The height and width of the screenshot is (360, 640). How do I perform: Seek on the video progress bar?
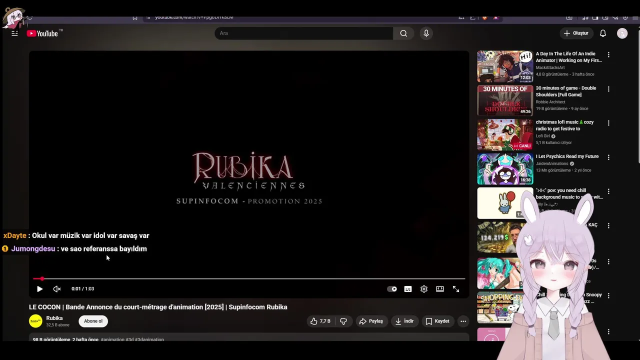(x=249, y=278)
